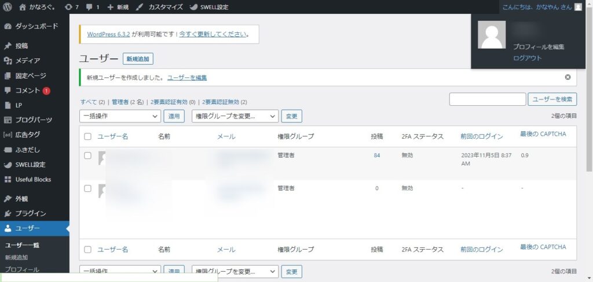Open the ダッシュボード dashboard icon

8,26
